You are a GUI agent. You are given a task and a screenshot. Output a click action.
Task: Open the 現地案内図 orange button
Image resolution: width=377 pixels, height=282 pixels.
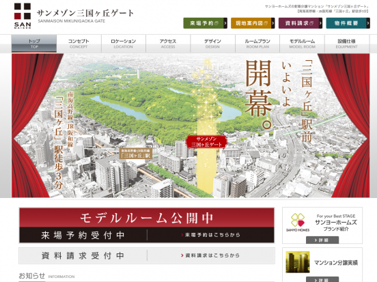tap(253, 23)
